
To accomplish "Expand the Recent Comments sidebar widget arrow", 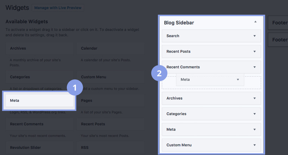I will [255, 67].
